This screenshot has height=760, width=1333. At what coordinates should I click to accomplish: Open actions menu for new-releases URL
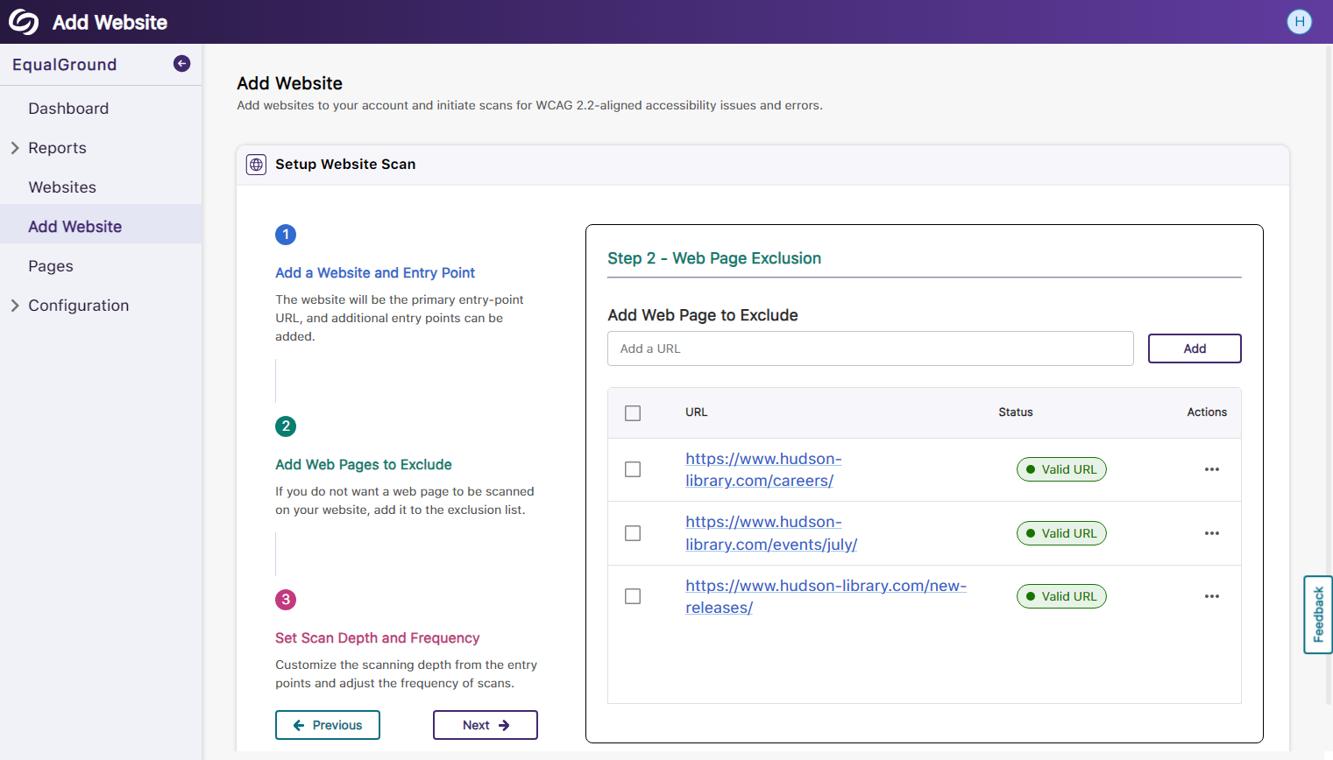[x=1211, y=596]
